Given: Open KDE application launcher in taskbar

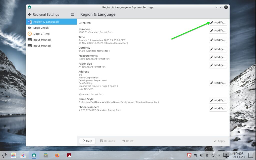Looking at the screenshot, I should pyautogui.click(x=4, y=155).
